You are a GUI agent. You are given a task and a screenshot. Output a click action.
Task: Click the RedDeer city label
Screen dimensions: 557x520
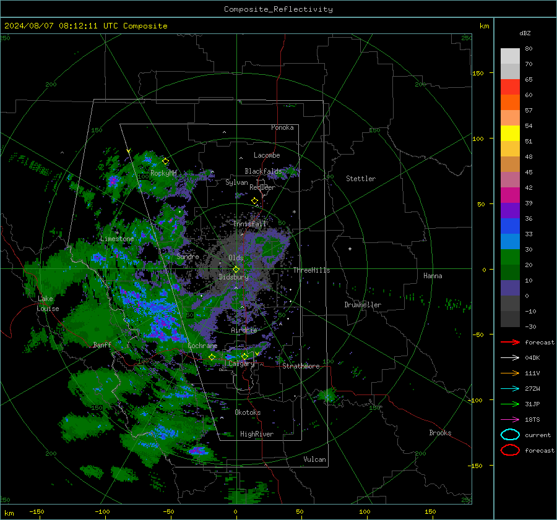[x=262, y=187]
